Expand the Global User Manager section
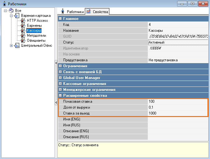Screen dimensions: 210x159 (60, 78)
